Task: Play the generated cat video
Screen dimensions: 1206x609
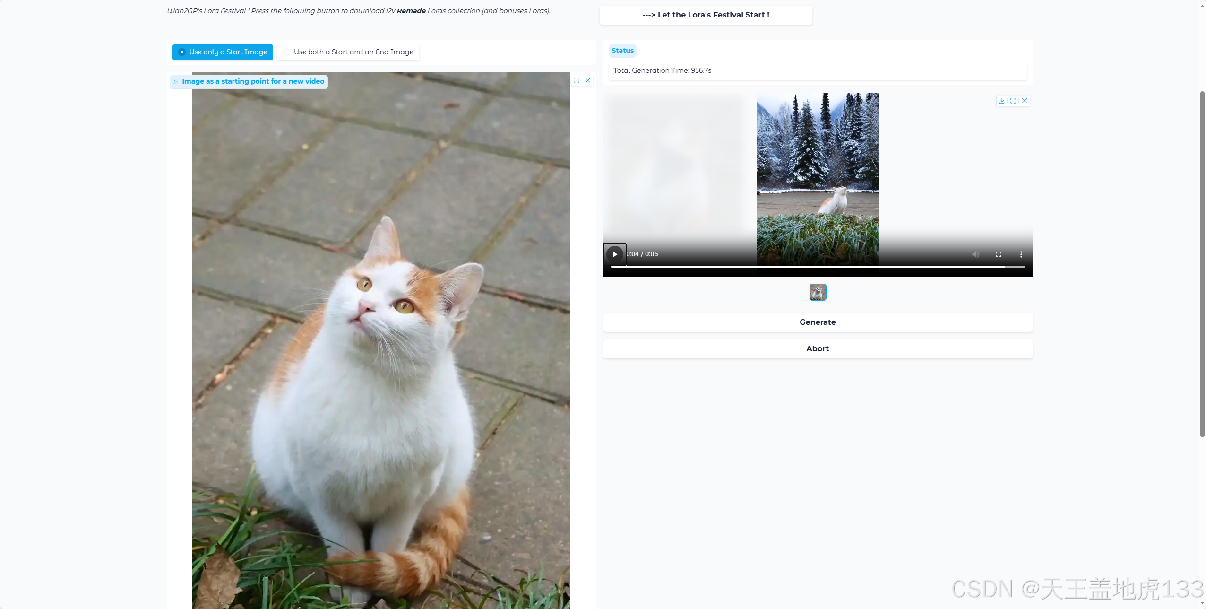Action: 615,254
